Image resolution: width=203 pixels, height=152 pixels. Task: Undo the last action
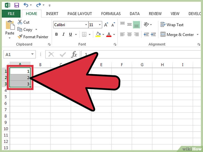[26, 5]
